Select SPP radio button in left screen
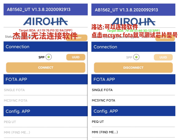The width and height of the screenshot is (179, 140). (49, 57)
